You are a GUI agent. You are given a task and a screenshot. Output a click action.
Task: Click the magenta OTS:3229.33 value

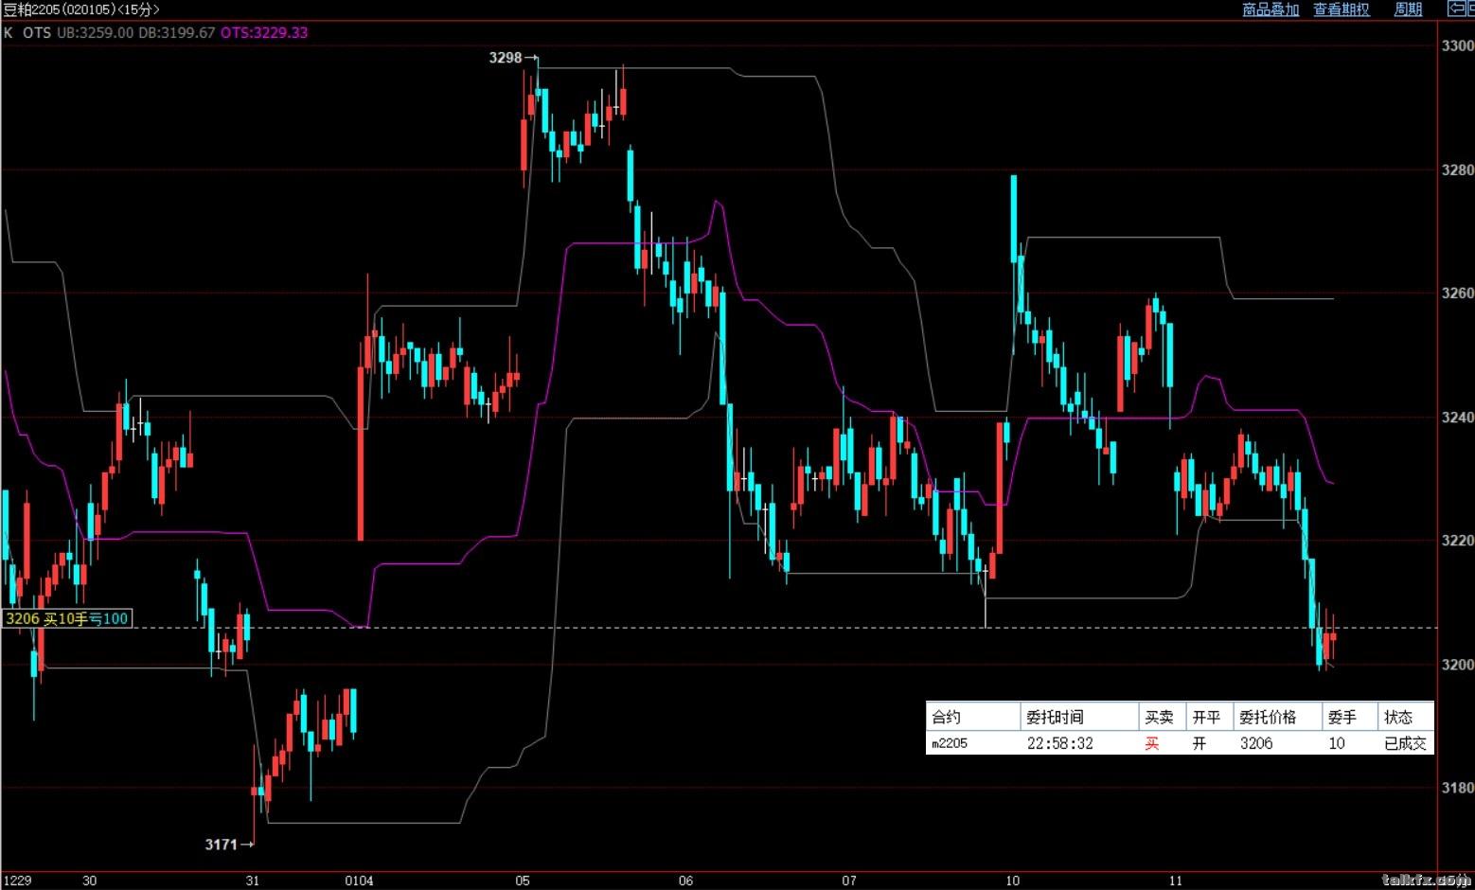pos(264,32)
